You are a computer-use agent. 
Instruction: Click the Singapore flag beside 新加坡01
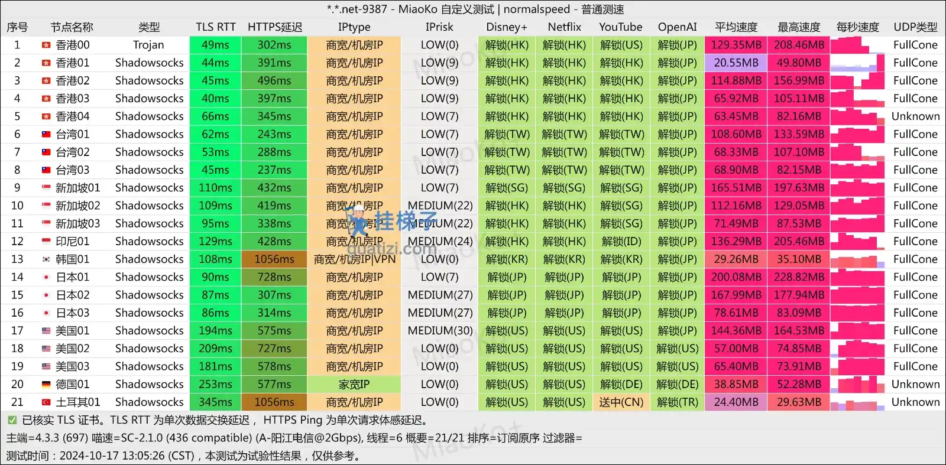pos(46,188)
